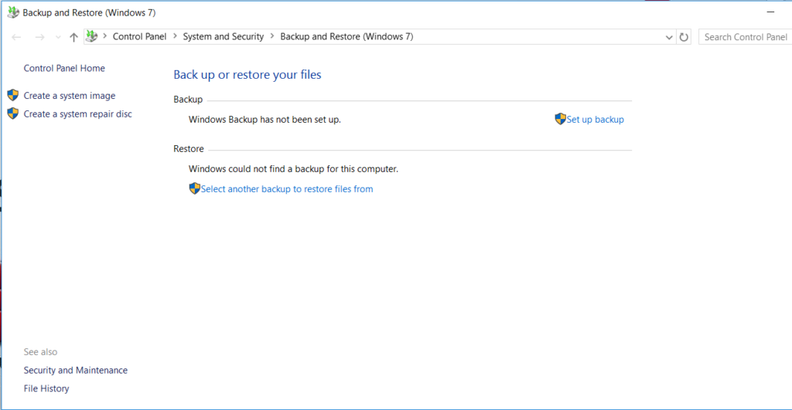Open Create a system repair disc link

[78, 114]
